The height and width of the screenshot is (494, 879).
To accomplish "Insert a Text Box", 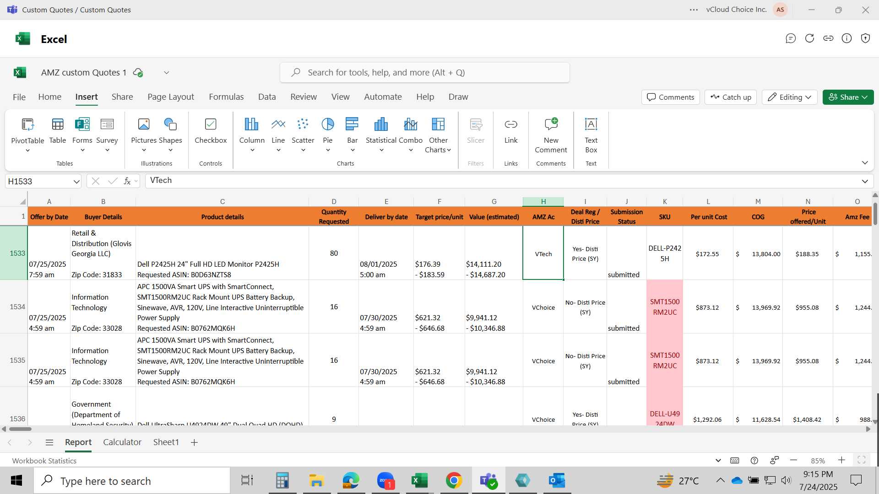I will pos(591,135).
